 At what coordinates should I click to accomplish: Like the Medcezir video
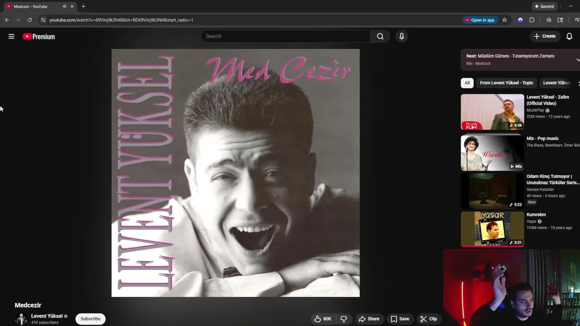point(323,319)
